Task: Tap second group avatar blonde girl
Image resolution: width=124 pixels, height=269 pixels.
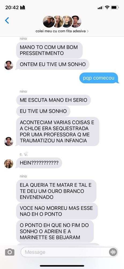Action: [x=59, y=22]
